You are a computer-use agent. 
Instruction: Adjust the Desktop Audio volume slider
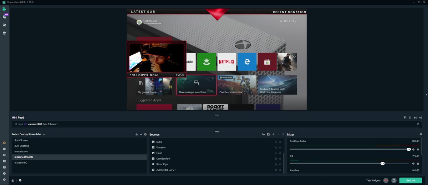(x=351, y=149)
